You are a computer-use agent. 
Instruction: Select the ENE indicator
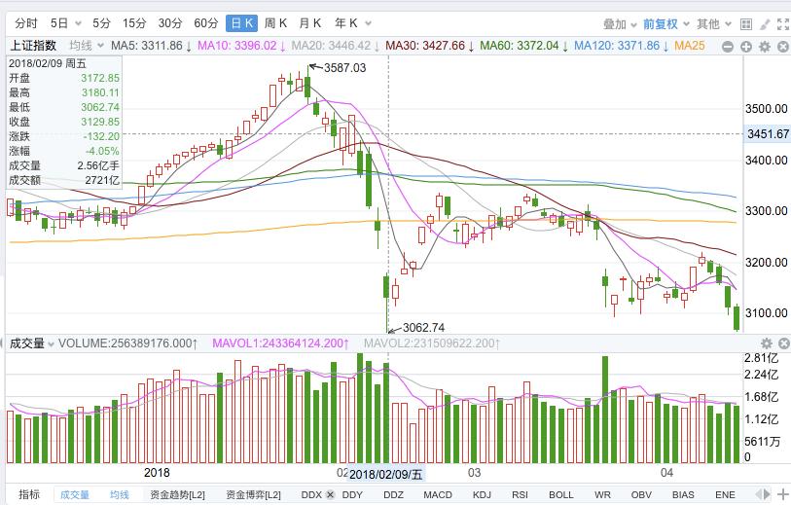[725, 495]
